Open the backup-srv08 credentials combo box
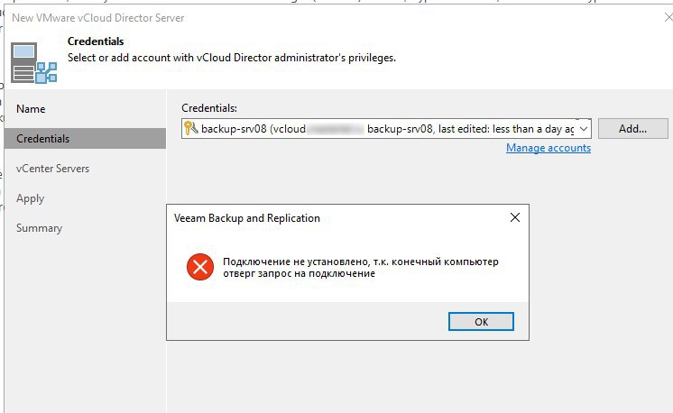 click(386, 129)
